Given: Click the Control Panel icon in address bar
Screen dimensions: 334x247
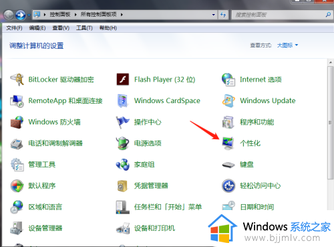Looking at the screenshot, I should (37, 15).
